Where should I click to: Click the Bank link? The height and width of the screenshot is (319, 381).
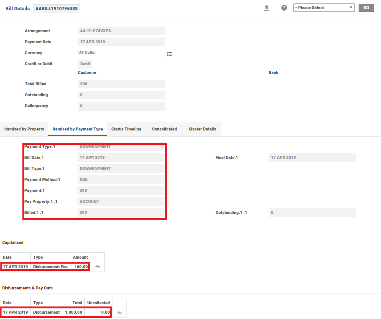[x=273, y=72]
